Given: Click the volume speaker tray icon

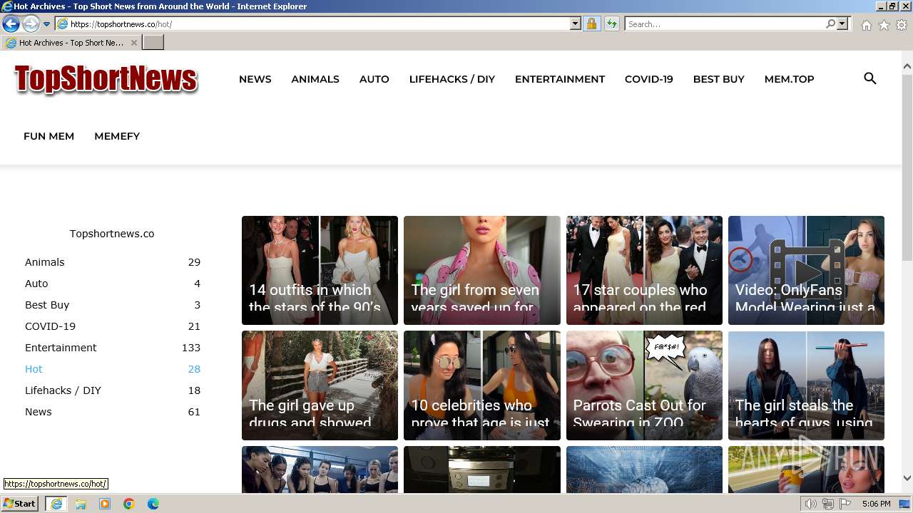Looking at the screenshot, I should [810, 504].
